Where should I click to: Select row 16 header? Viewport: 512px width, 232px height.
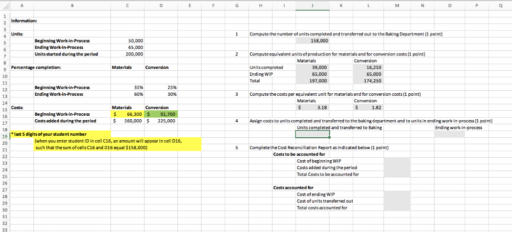click(x=4, y=116)
